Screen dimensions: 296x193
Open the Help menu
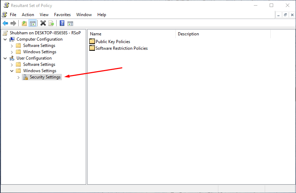(102, 15)
